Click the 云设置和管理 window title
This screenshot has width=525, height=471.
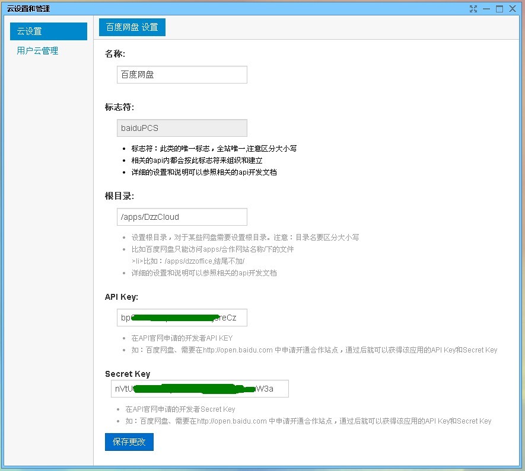click(28, 9)
